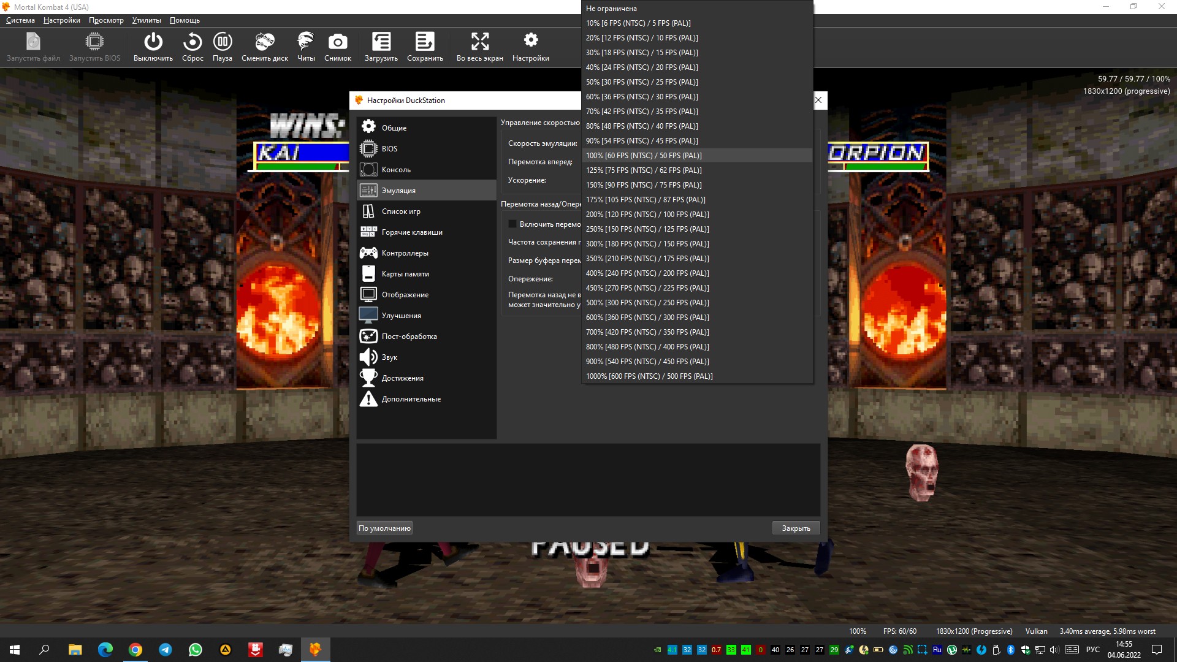Click the Закрыть button in settings dialog
Viewport: 1177px width, 662px height.
[x=796, y=528]
